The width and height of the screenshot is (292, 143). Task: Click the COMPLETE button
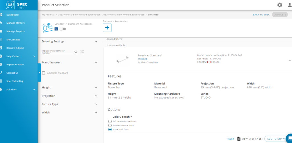280,15
